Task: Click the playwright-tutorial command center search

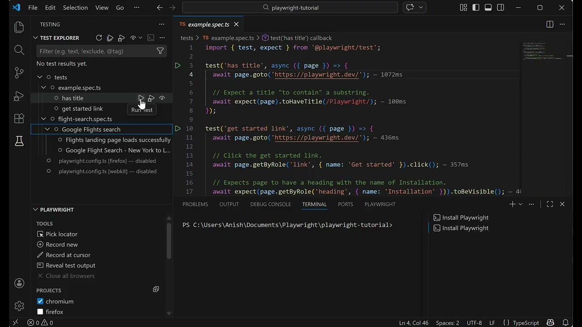Action: pos(290,8)
